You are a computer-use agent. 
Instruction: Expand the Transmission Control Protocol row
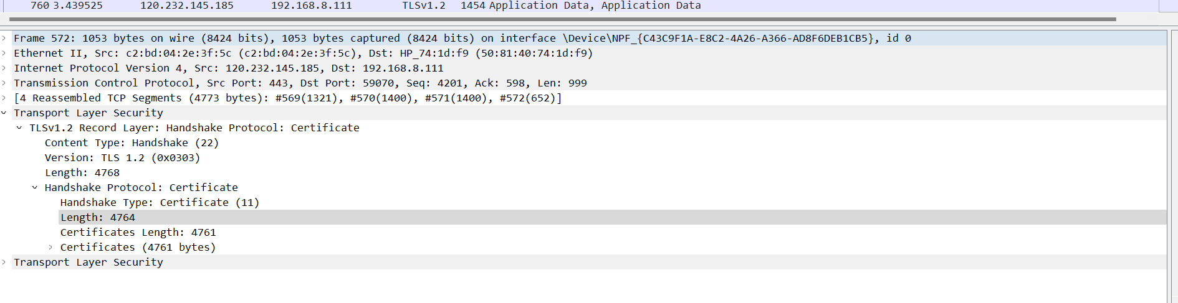point(4,83)
